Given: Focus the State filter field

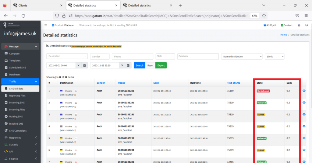Looking at the screenshot, I should 165,56.
